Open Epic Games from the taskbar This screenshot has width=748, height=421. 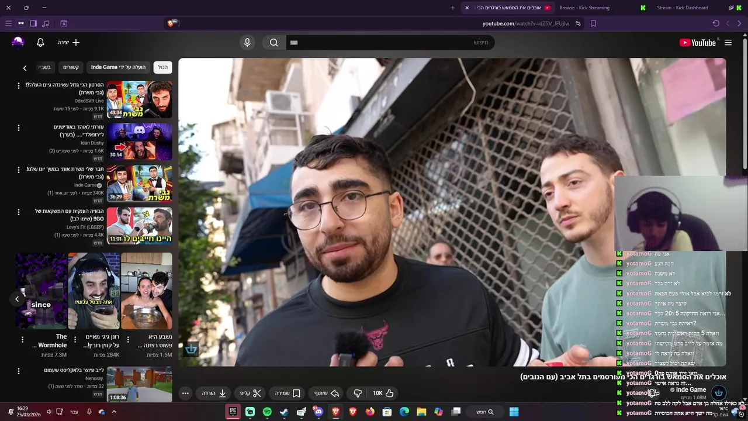click(x=233, y=412)
